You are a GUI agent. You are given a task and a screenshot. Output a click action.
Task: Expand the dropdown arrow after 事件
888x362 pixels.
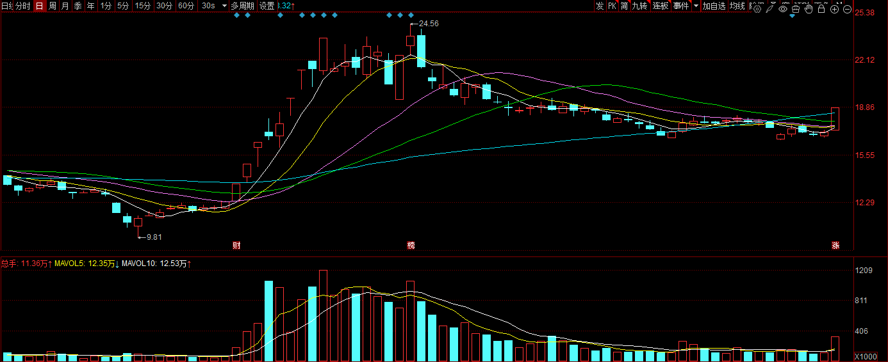[696, 6]
